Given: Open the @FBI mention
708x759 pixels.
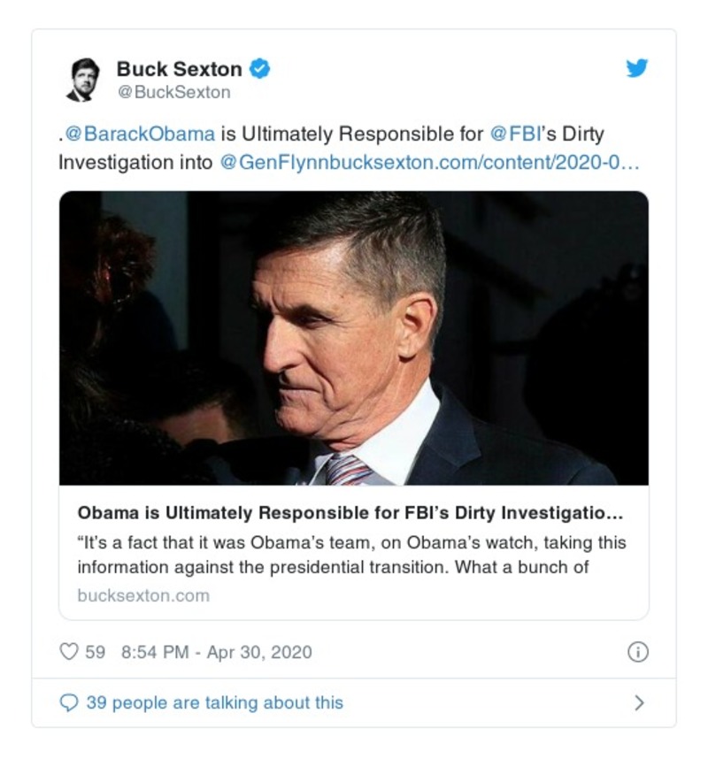Looking at the screenshot, I should pyautogui.click(x=512, y=135).
